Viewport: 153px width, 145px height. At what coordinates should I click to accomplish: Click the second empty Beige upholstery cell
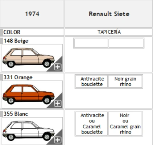pos(126,43)
